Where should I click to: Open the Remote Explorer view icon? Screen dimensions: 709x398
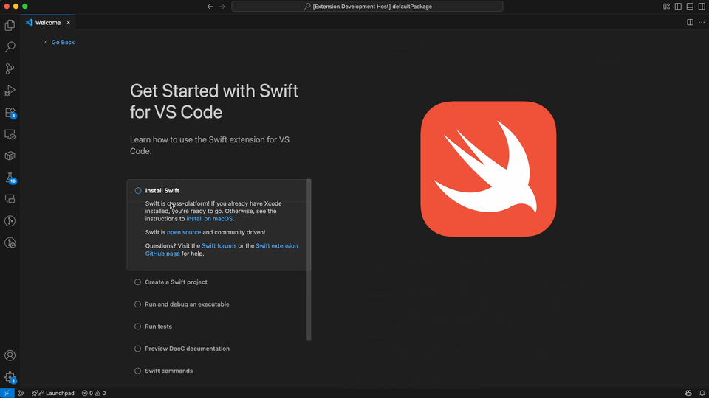tap(10, 134)
